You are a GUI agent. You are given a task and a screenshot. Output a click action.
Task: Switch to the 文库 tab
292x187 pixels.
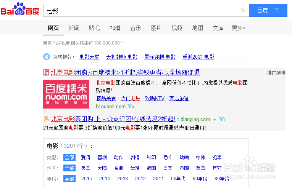tap(218, 28)
